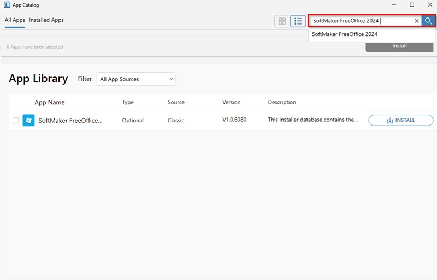
Task: Run search with the magnifier button
Action: [428, 21]
